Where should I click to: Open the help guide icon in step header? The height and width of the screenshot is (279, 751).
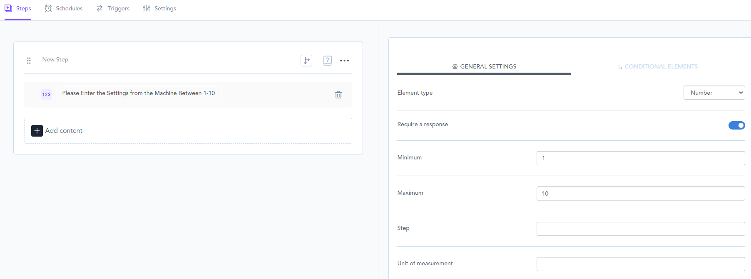pyautogui.click(x=328, y=61)
